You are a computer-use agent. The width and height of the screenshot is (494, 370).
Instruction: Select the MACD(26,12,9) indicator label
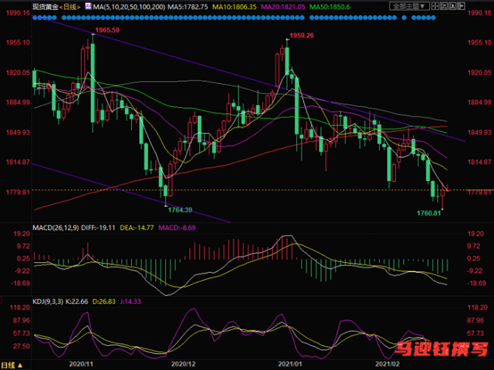[x=56, y=227]
